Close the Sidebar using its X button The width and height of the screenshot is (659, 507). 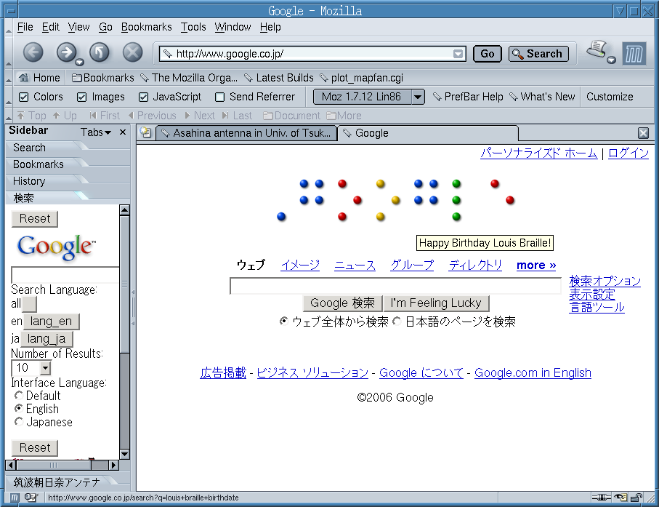click(x=123, y=132)
